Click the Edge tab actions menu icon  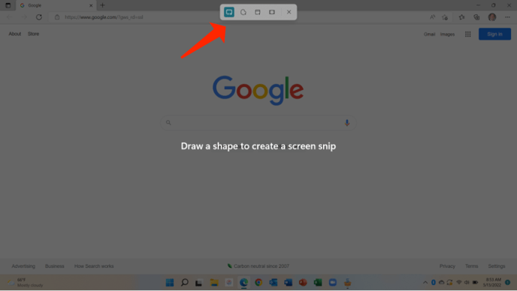click(8, 5)
